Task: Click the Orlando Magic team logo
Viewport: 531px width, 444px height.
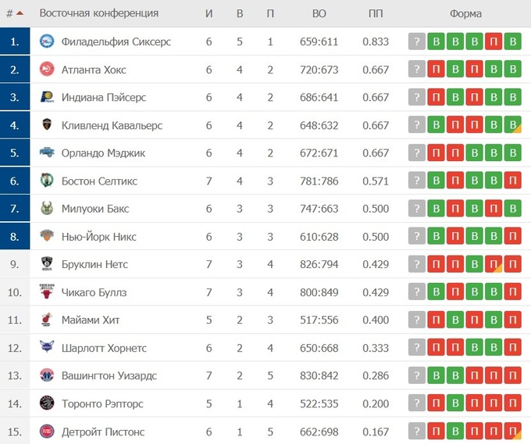Action: [x=47, y=153]
